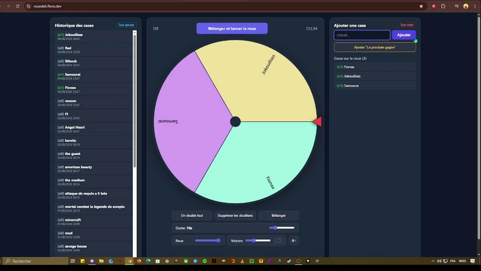This screenshot has height=271, width=481.
Task: Click history entry "mortal combat la legende de scropio"
Action: pyautogui.click(x=94, y=208)
